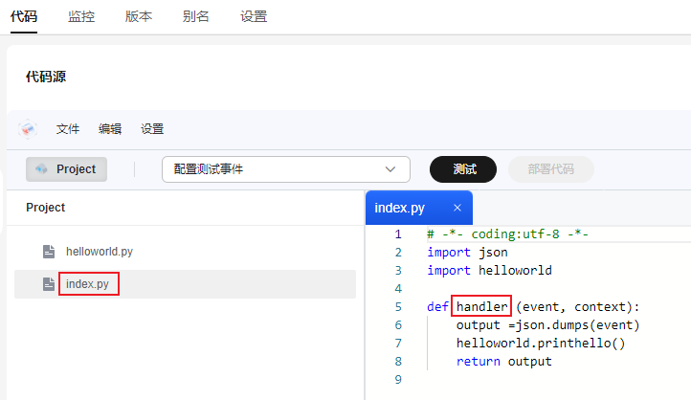Open the 监控 tab

81,17
